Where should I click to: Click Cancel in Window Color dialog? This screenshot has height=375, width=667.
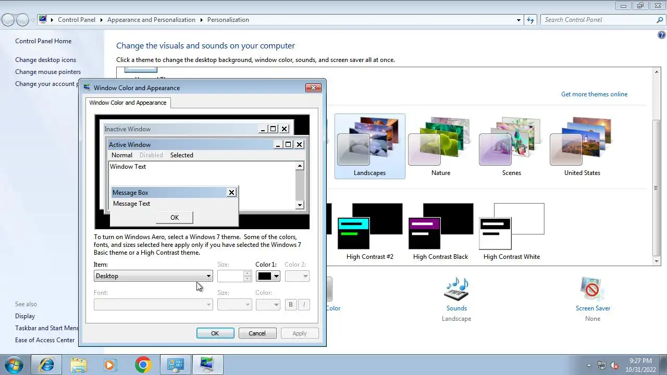(257, 333)
